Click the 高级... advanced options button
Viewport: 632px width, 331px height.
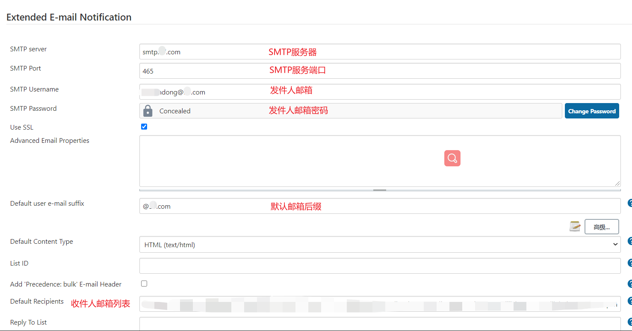point(602,226)
